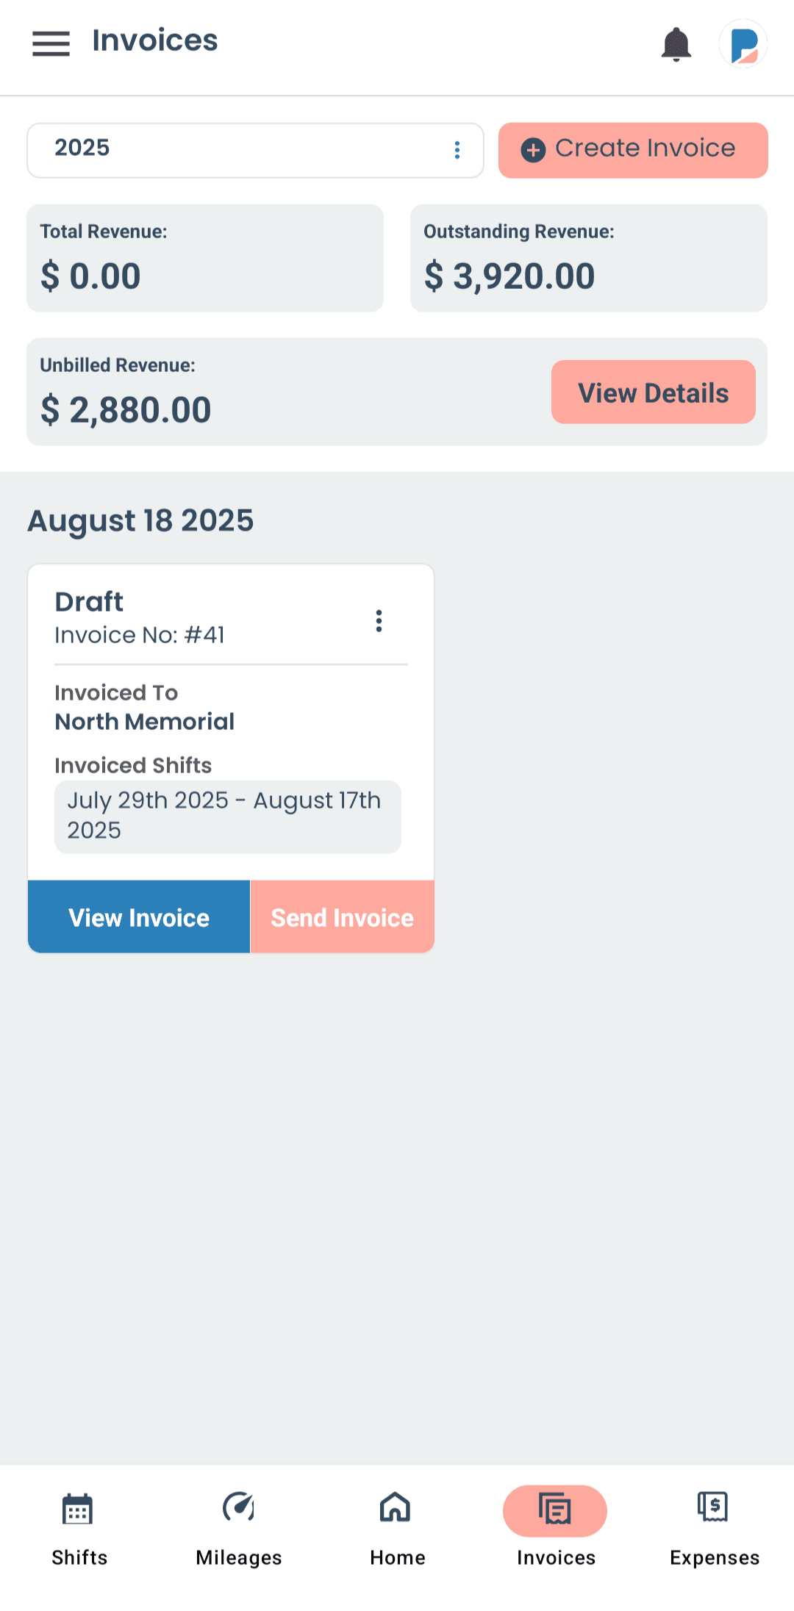This screenshot has width=794, height=1611.
Task: Open the Expenses receipt icon
Action: [x=713, y=1507]
